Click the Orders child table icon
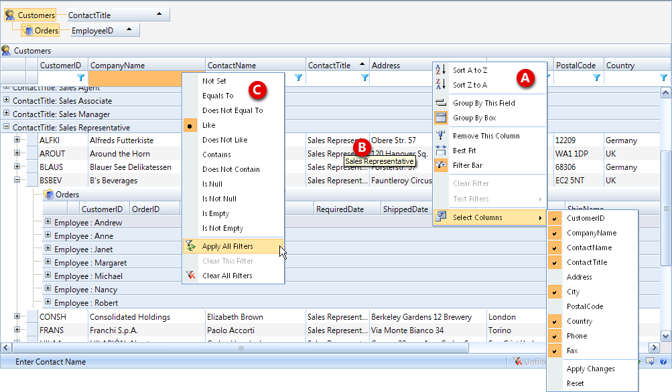Viewport: 672px width, 392px height. (48, 194)
